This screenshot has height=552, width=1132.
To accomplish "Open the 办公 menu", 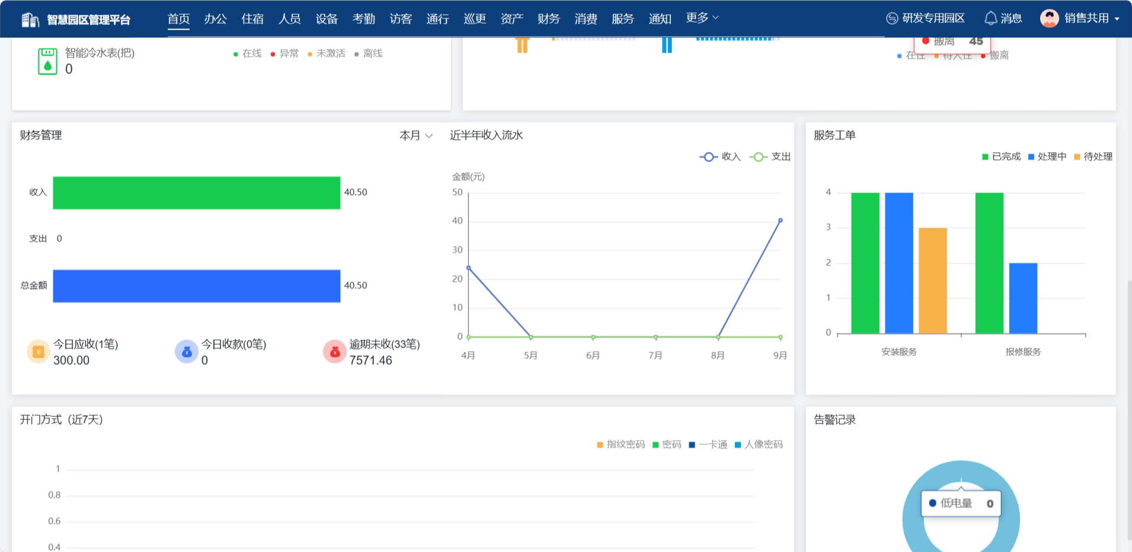I will pos(216,19).
